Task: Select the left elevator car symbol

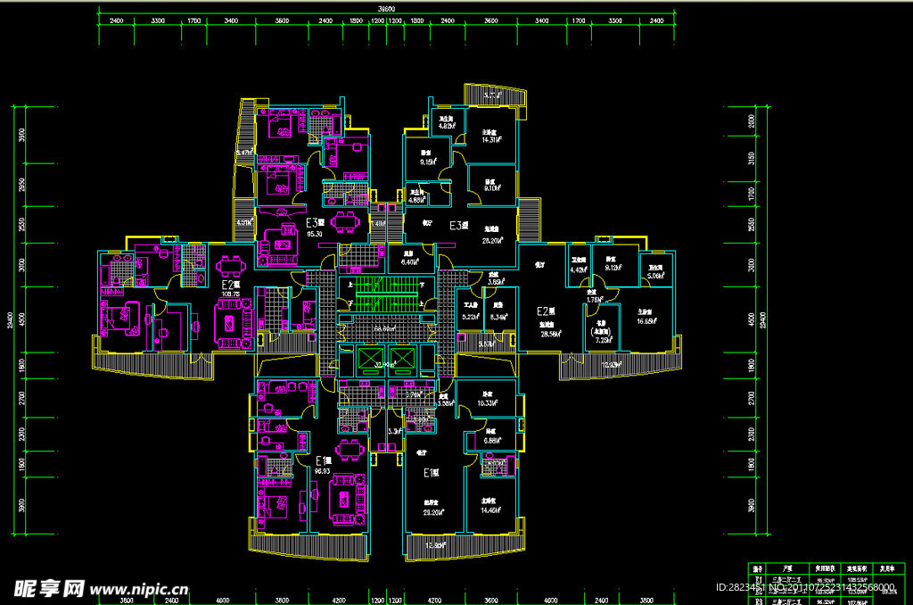Action: click(370, 359)
